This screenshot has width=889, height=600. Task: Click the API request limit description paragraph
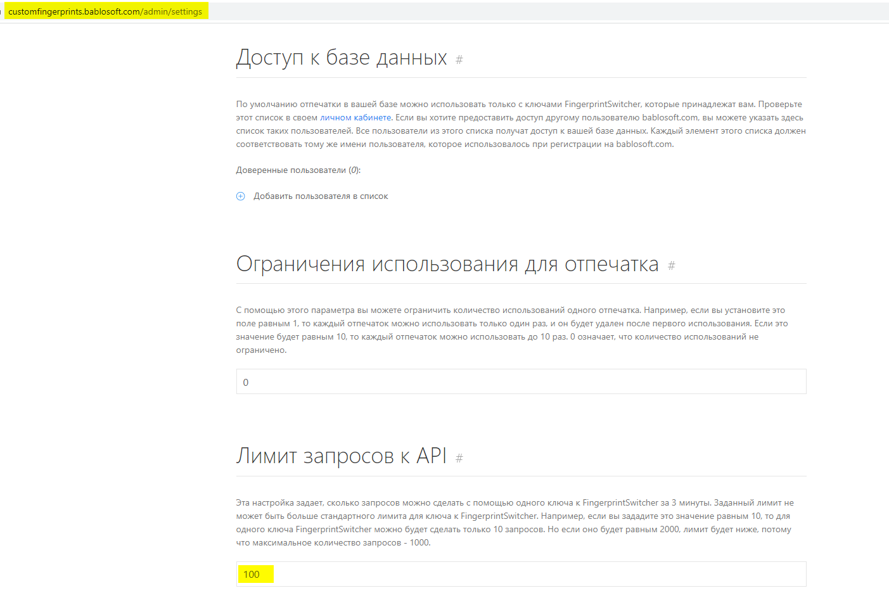click(513, 523)
